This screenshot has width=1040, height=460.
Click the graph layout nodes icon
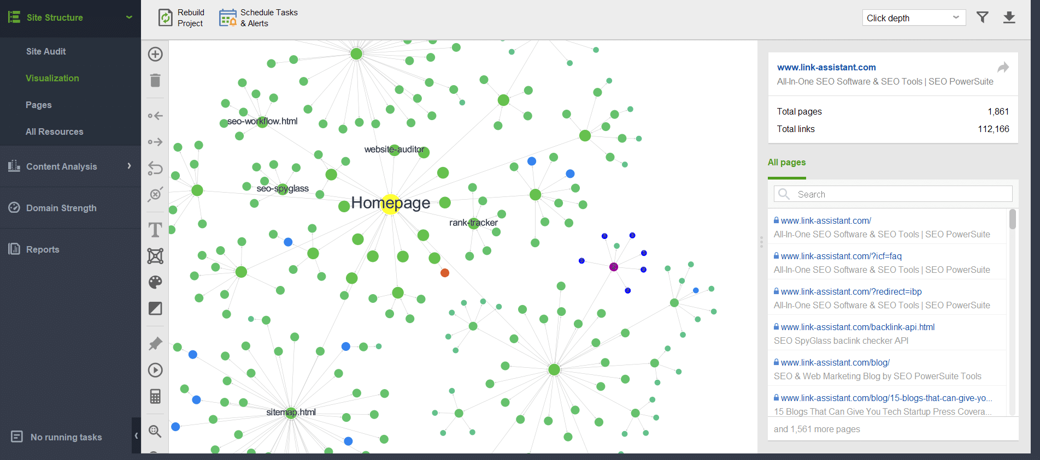[x=155, y=256]
